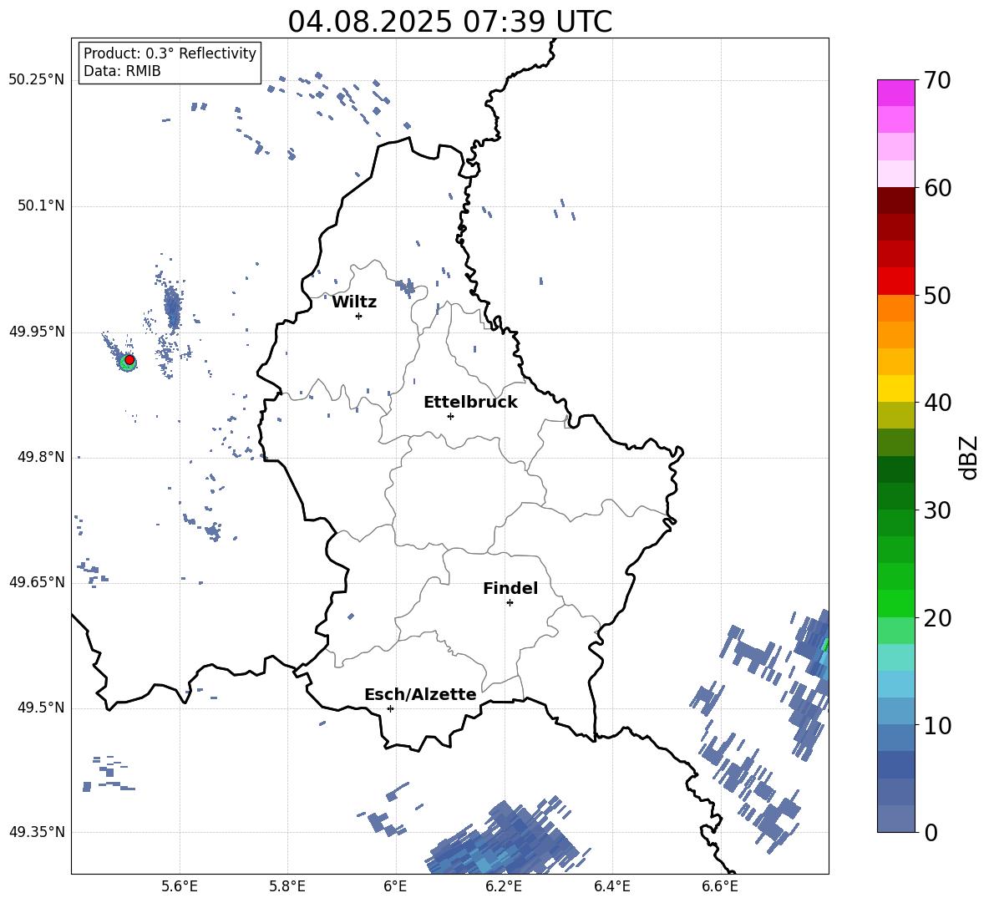Image resolution: width=989 pixels, height=903 pixels.
Task: Select the Findel city label
Action: [x=510, y=588]
